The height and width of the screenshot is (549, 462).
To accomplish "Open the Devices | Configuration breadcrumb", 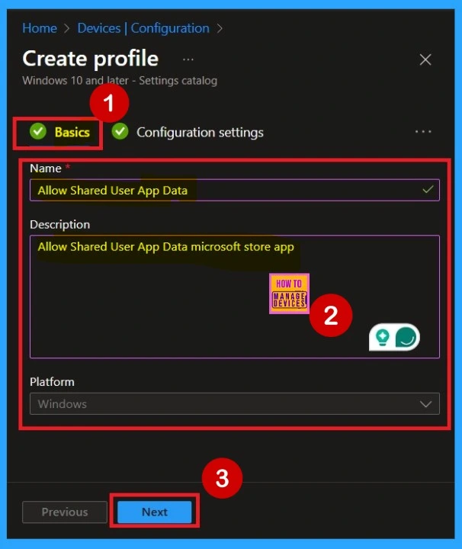I will (x=143, y=28).
